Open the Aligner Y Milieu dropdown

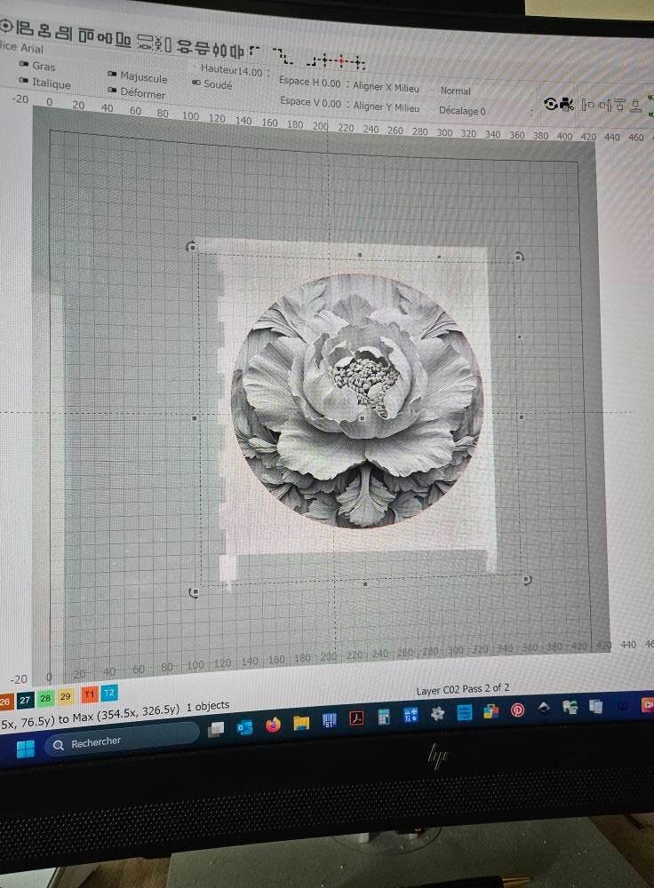386,107
